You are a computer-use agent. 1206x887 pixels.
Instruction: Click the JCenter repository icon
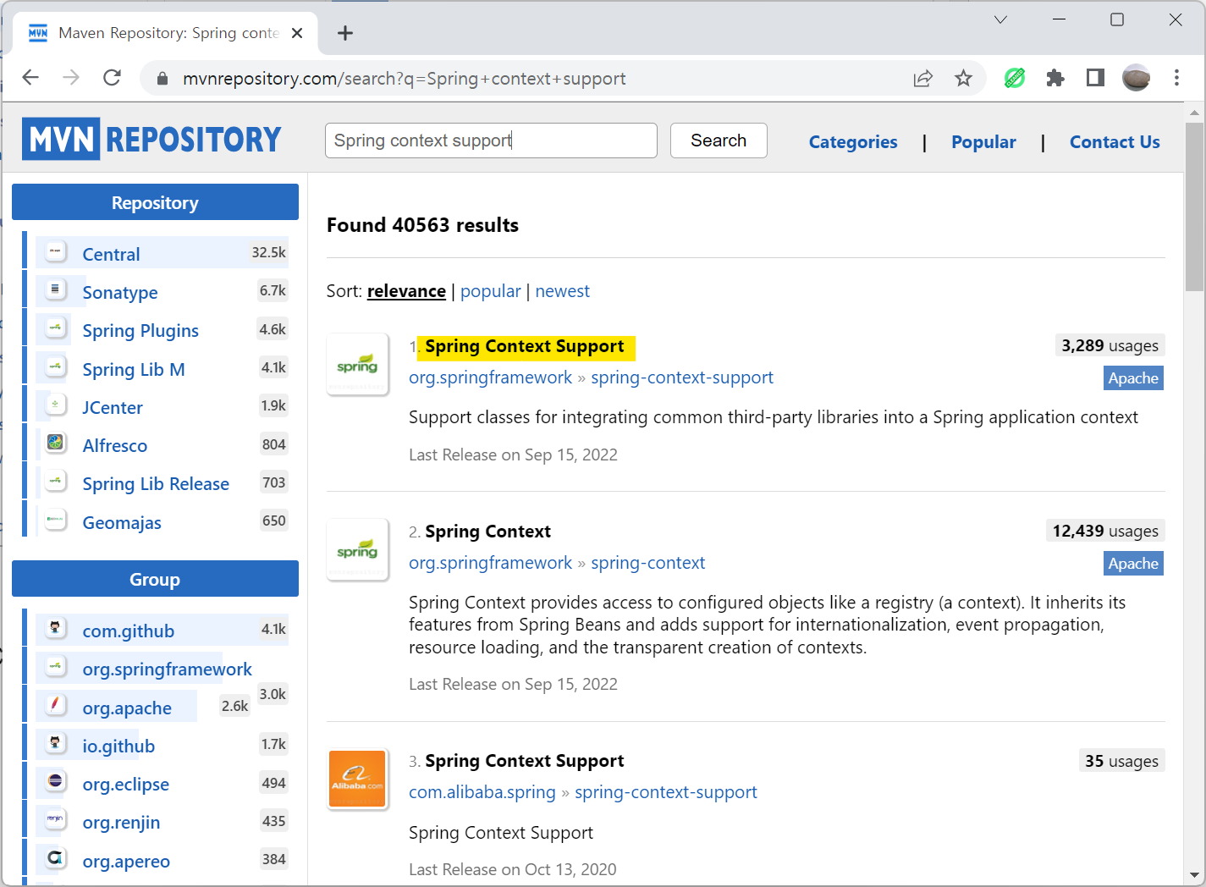coord(56,405)
